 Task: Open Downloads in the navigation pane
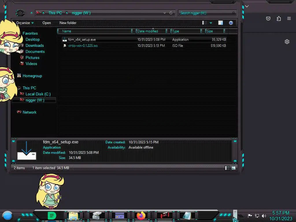(35, 45)
